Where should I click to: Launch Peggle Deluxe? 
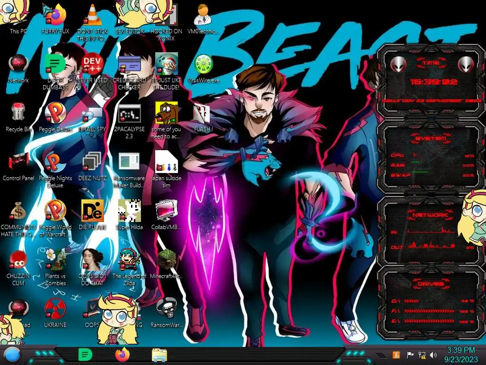(55, 113)
